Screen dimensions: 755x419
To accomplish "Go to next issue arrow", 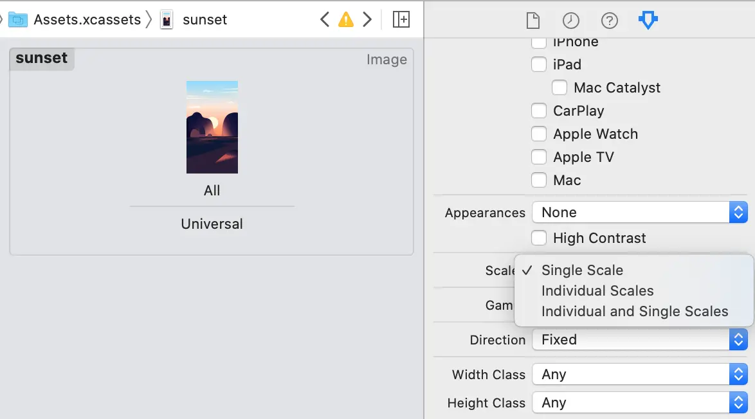I will tap(367, 20).
